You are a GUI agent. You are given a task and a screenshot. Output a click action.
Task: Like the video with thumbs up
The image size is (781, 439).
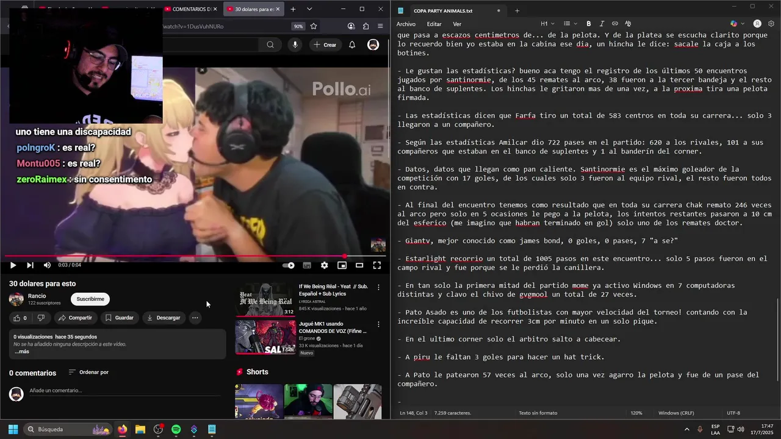20,318
